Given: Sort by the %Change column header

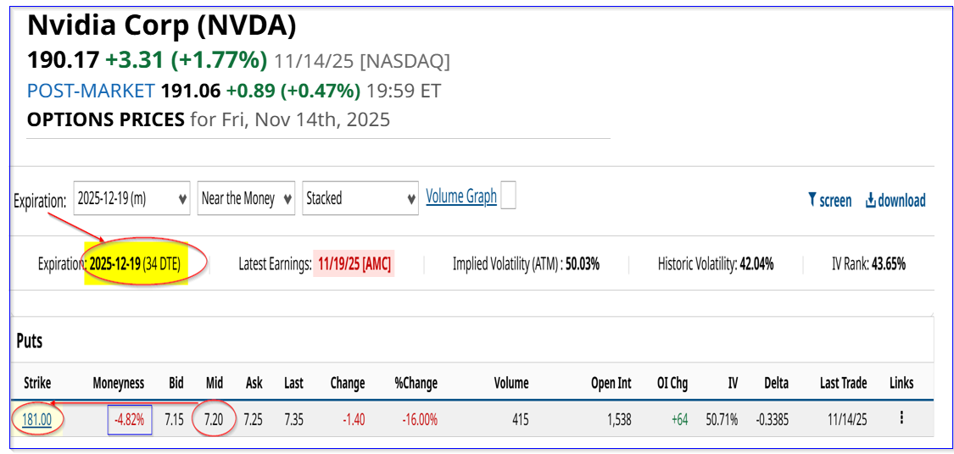Looking at the screenshot, I should (416, 383).
